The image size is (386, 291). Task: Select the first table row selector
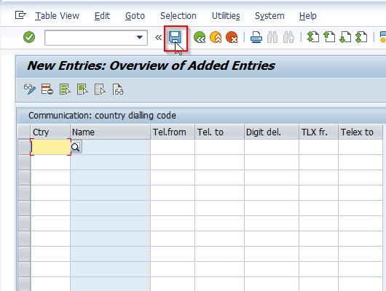(24, 147)
